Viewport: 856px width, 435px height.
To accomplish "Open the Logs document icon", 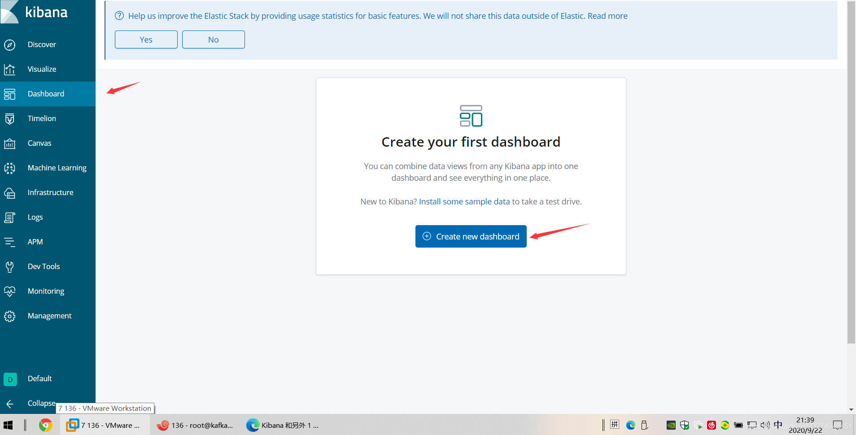I will (x=10, y=217).
